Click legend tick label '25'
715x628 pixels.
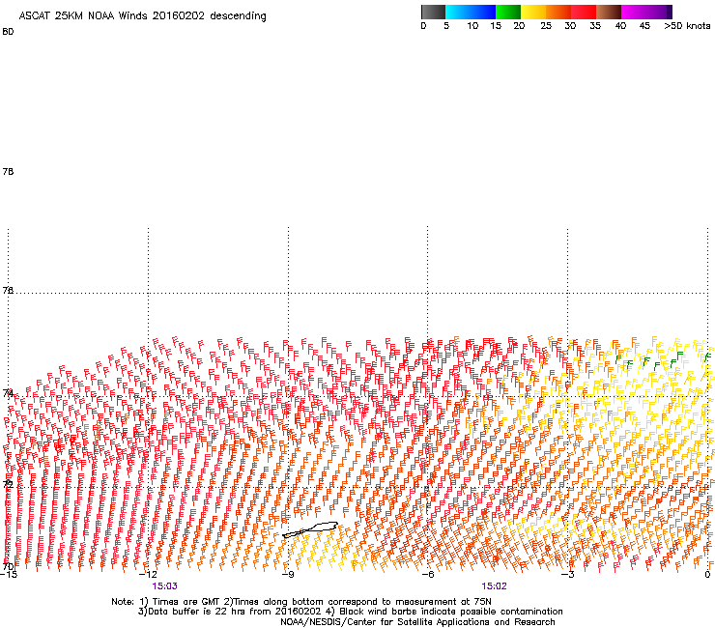(546, 26)
